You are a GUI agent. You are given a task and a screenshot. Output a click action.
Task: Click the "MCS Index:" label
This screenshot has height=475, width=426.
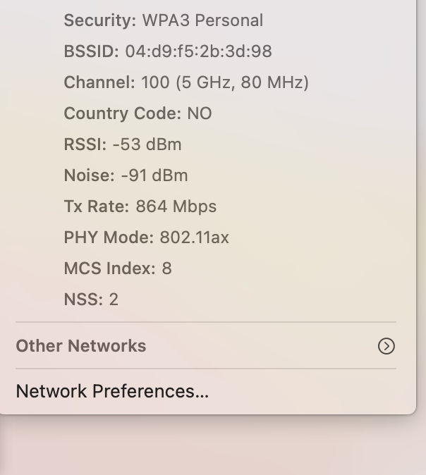(109, 269)
